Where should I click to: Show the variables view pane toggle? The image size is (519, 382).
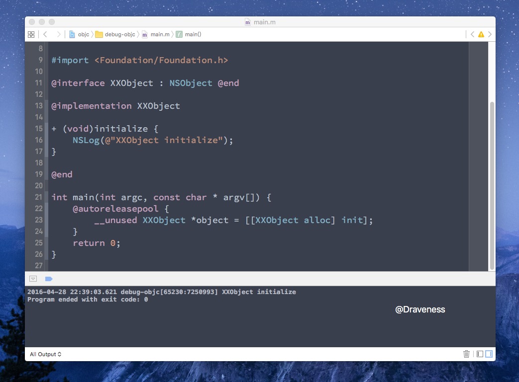[x=480, y=354]
